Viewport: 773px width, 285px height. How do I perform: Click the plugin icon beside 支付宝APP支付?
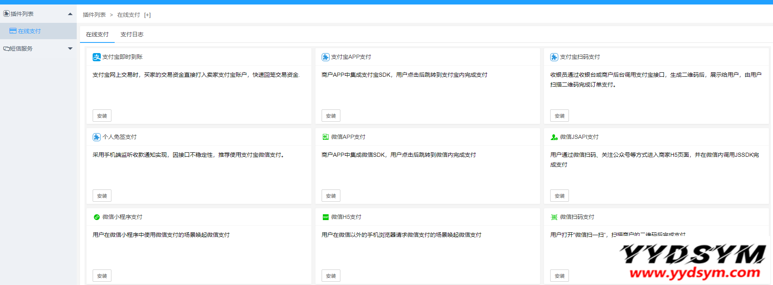(325, 57)
